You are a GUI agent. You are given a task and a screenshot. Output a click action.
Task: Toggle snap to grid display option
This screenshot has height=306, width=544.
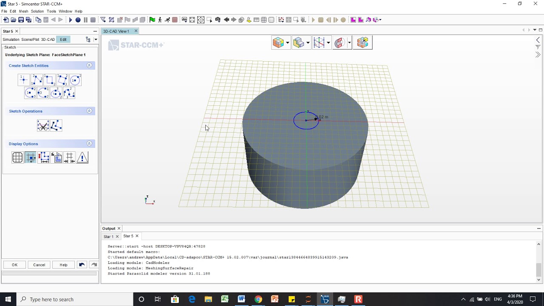pos(30,158)
